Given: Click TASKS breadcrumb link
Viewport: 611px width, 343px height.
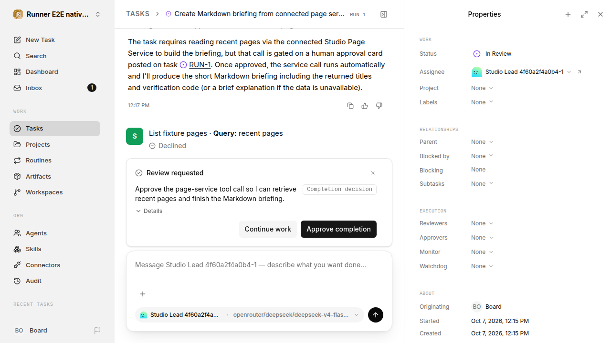Looking at the screenshot, I should (x=137, y=14).
